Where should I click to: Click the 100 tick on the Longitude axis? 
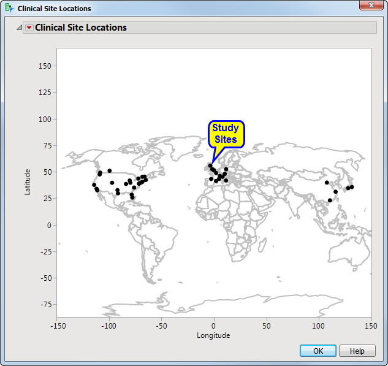[318, 325]
